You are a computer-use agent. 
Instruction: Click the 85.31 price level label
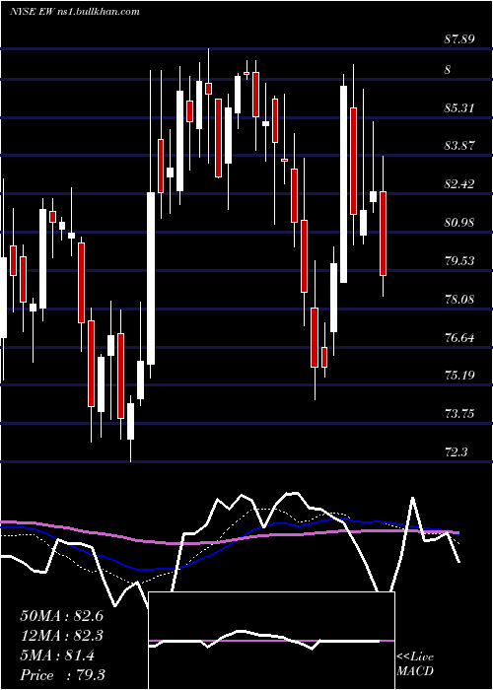click(459, 107)
